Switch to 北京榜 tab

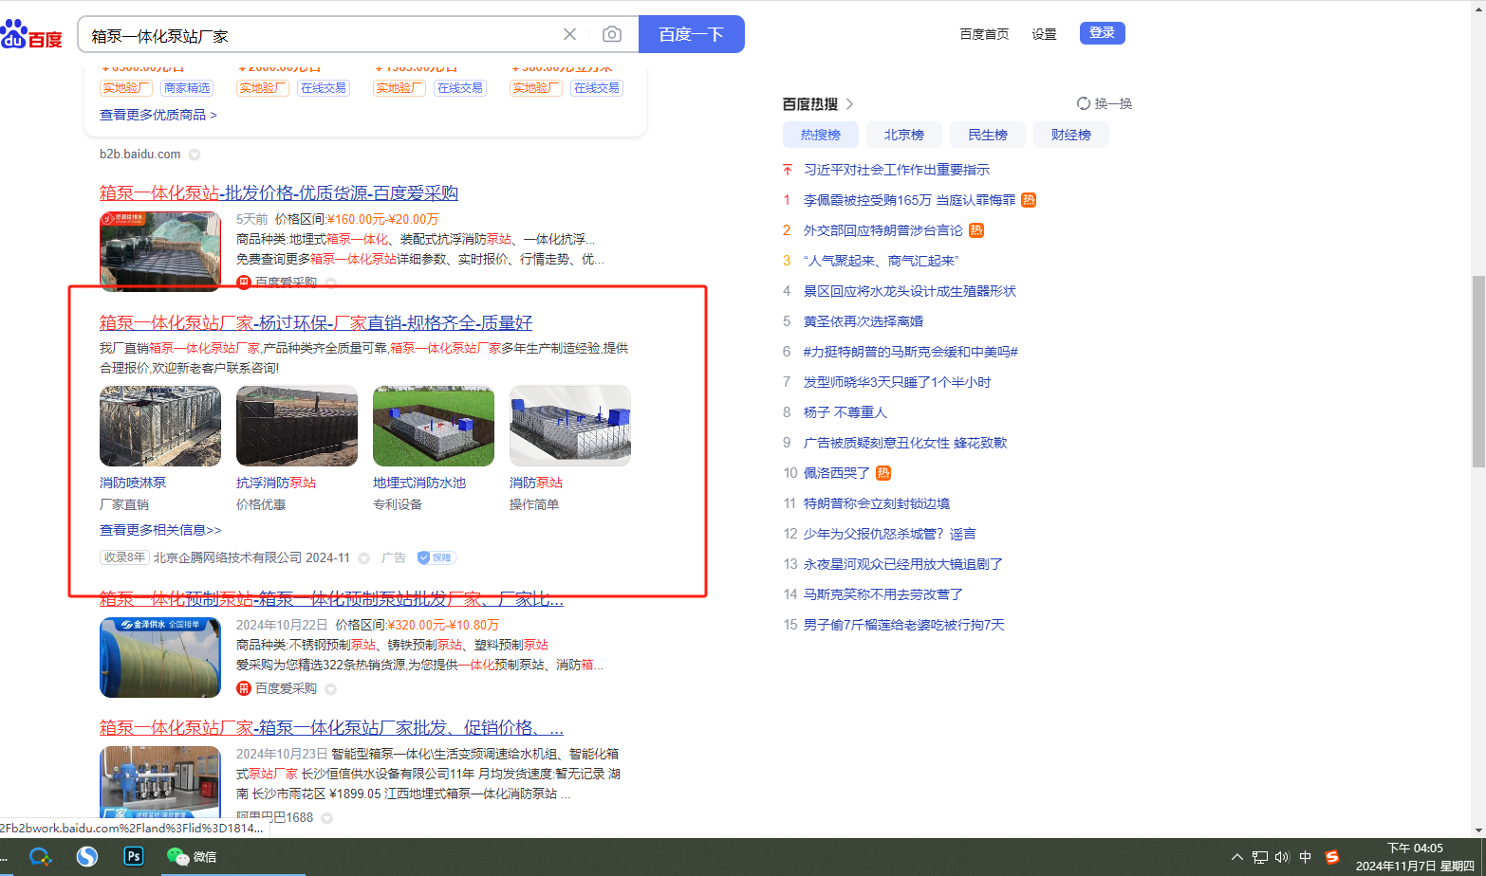(x=904, y=135)
